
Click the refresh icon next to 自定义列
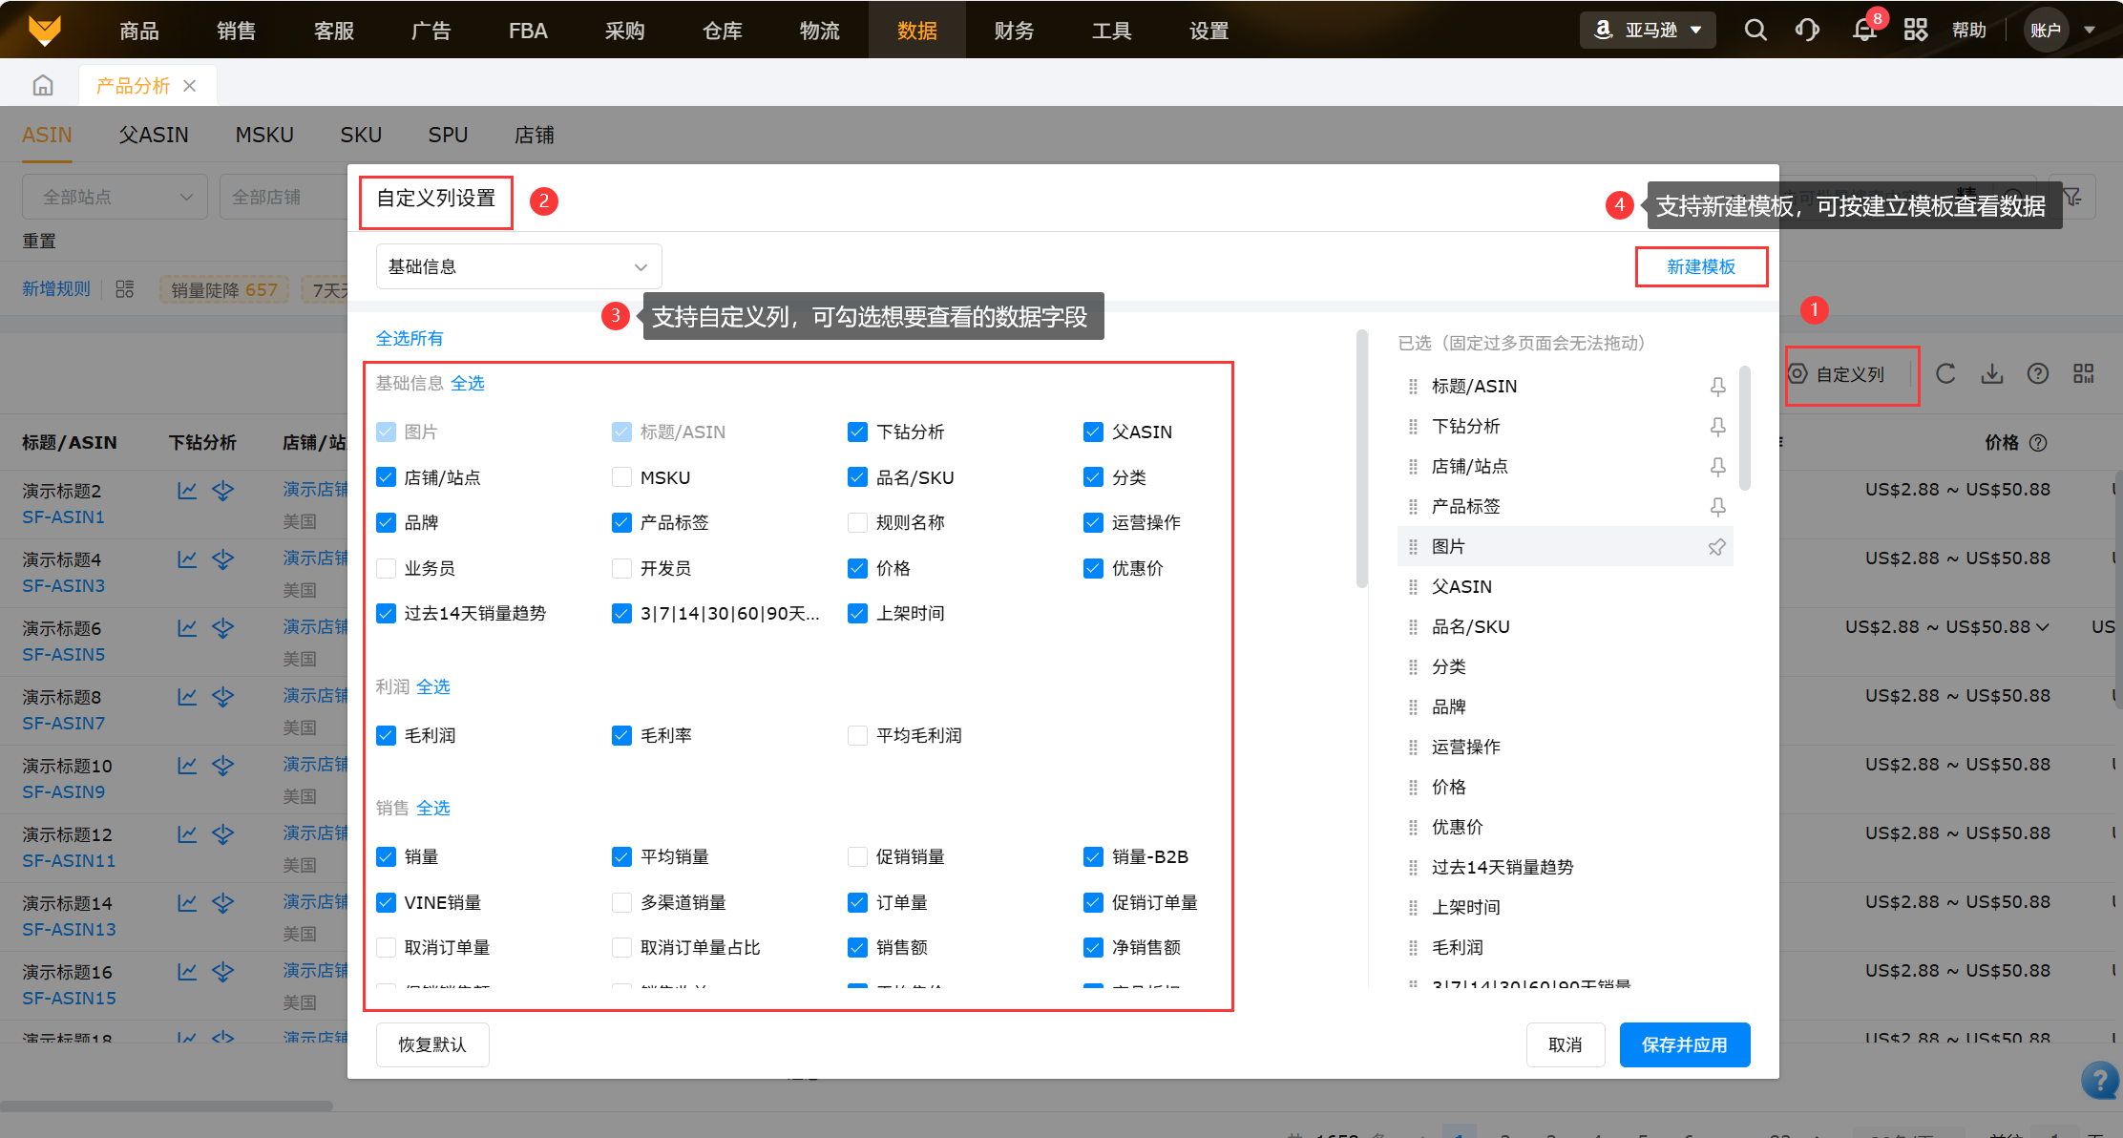pyautogui.click(x=1945, y=374)
